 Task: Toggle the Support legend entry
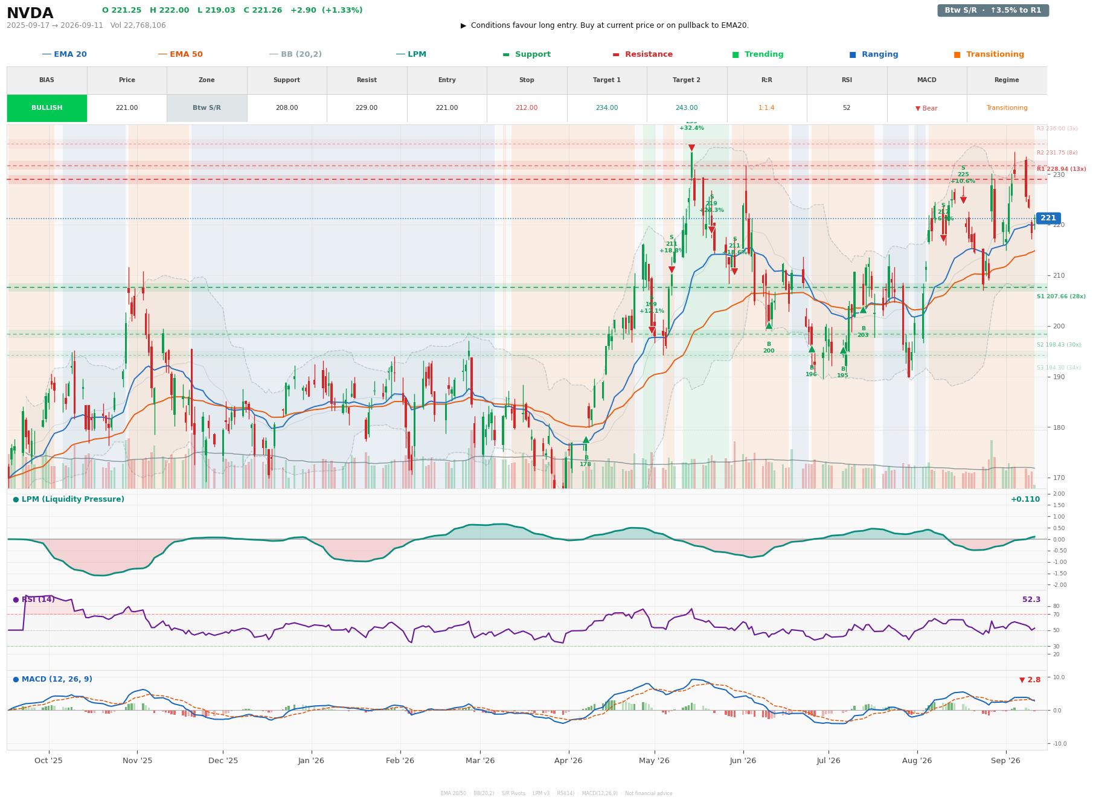(x=527, y=54)
